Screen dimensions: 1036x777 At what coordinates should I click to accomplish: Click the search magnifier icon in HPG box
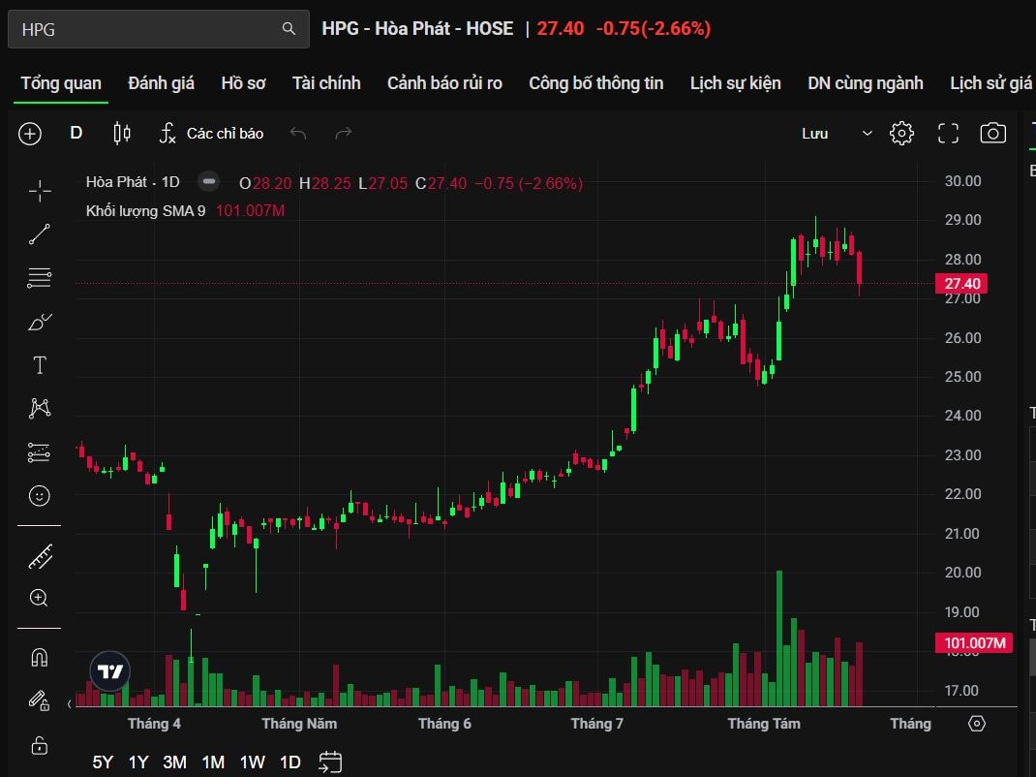coord(289,28)
